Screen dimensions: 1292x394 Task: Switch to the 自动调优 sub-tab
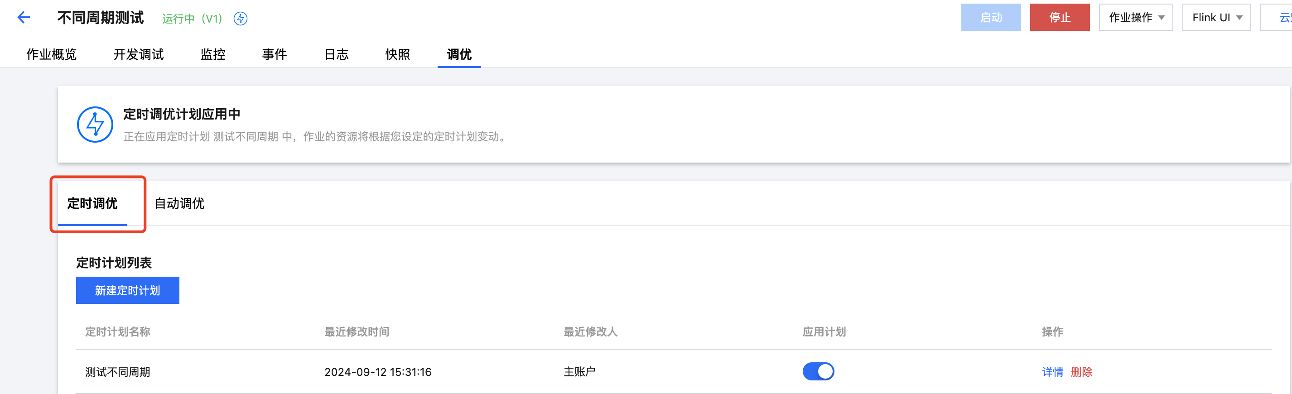(x=179, y=203)
